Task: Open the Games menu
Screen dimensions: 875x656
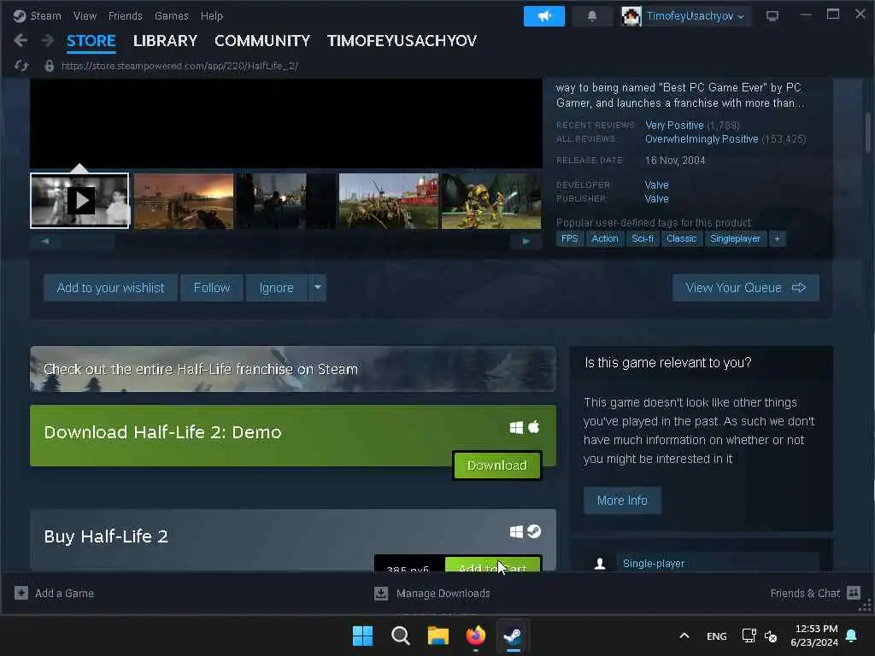Action: pyautogui.click(x=171, y=15)
